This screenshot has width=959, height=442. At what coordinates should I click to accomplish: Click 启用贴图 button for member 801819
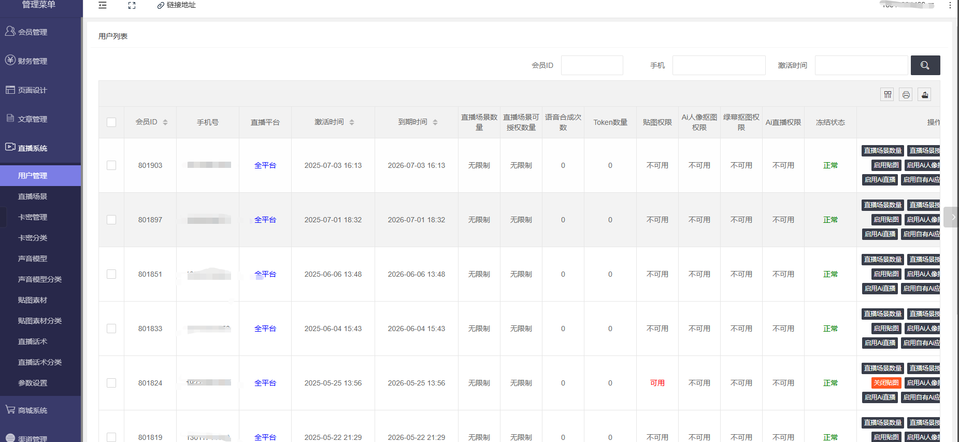point(886,437)
